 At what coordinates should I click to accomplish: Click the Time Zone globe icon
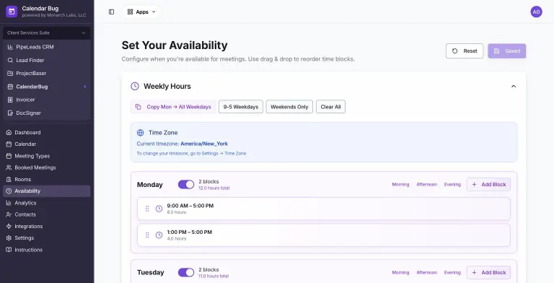[x=140, y=133]
